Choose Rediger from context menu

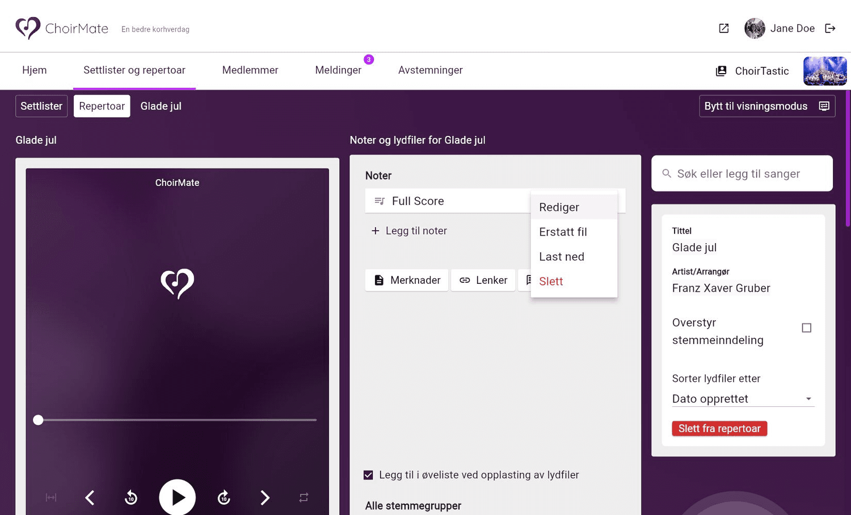click(x=574, y=207)
